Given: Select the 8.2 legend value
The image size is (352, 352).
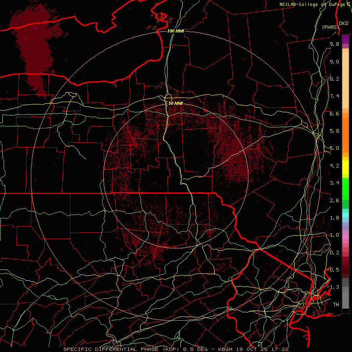Looking at the screenshot, I should (x=334, y=79).
